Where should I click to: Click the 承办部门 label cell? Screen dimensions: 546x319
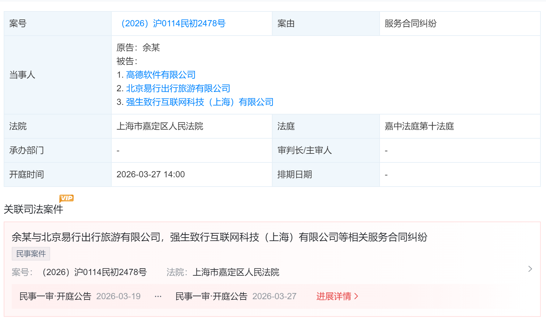pyautogui.click(x=58, y=150)
